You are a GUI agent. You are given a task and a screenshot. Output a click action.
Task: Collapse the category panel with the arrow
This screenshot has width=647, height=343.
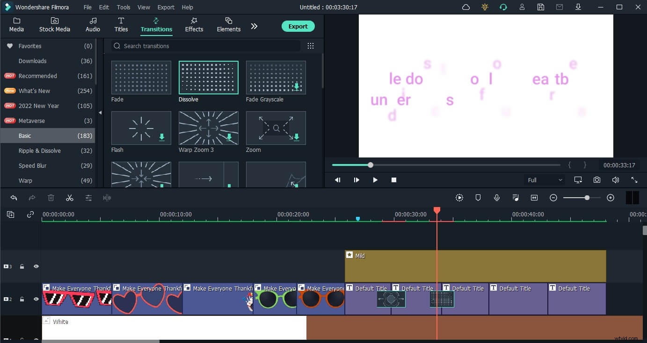(100, 113)
